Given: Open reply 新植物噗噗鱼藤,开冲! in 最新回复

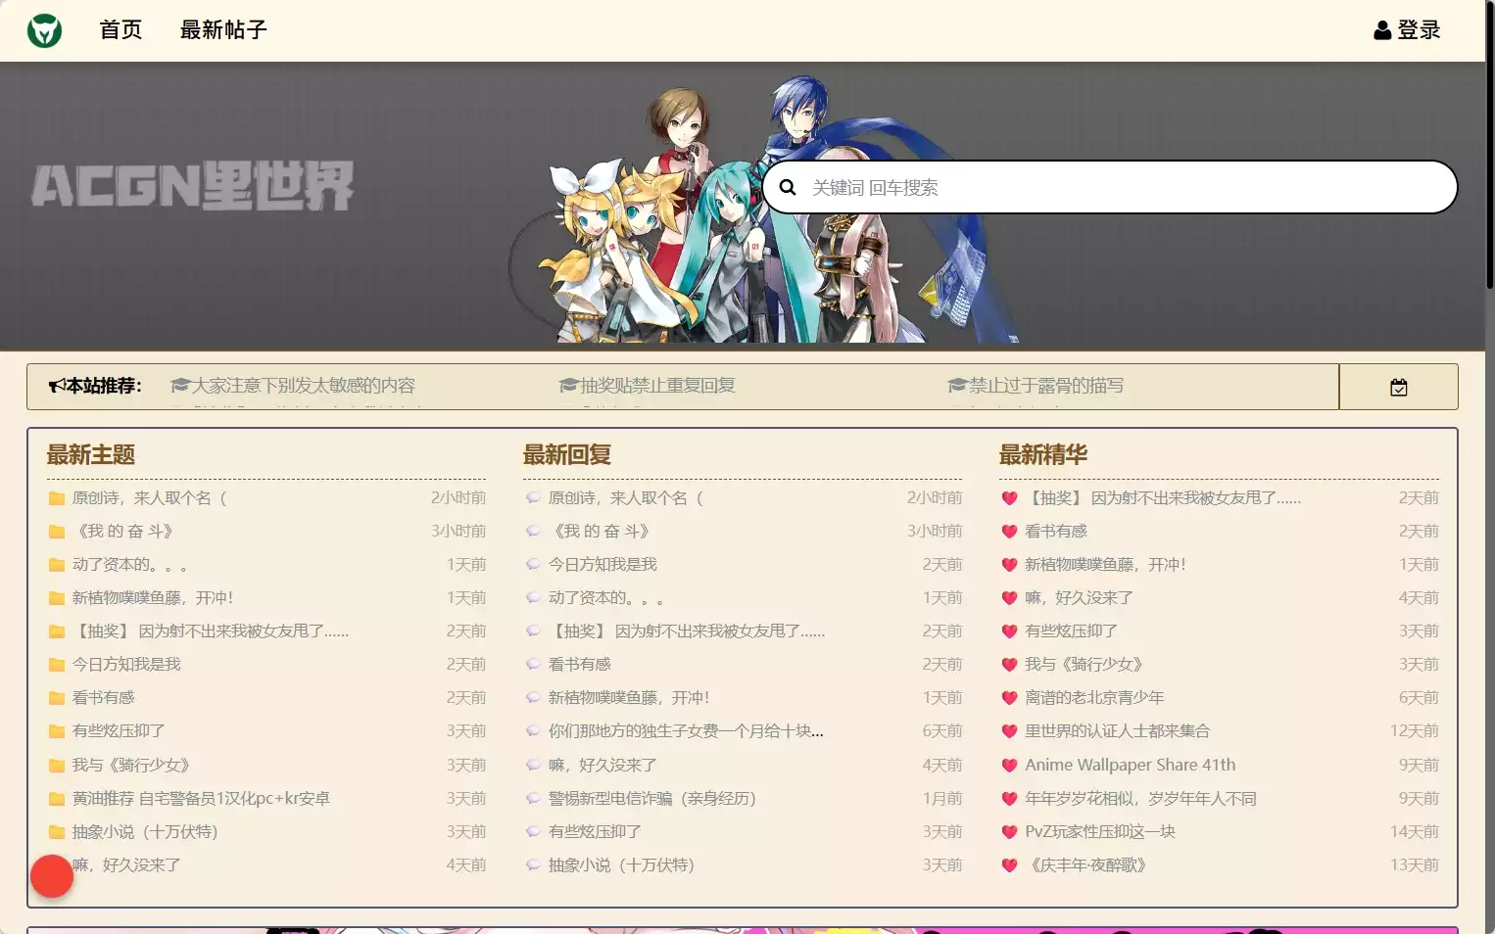Looking at the screenshot, I should click(x=629, y=698).
